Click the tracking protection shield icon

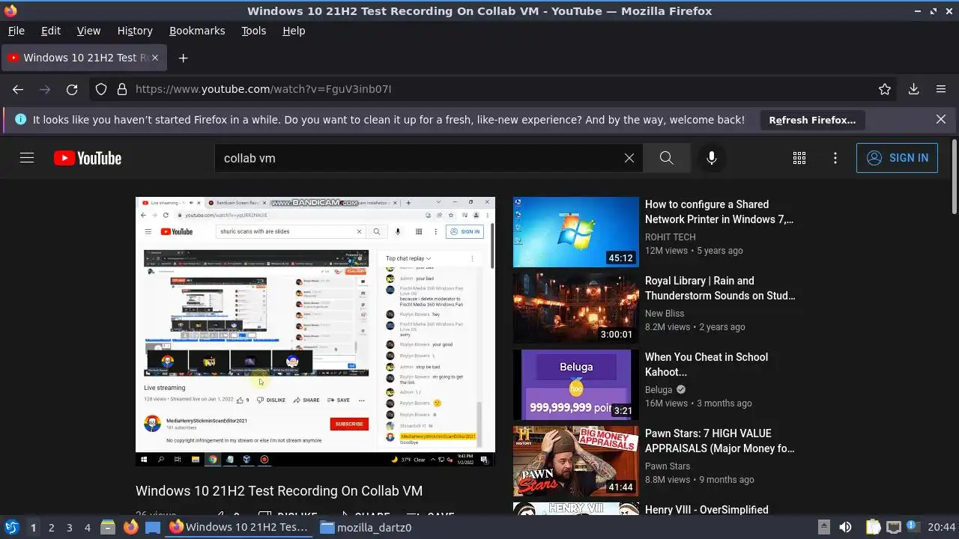tap(101, 89)
